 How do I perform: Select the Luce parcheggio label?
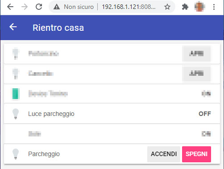[x=51, y=114]
